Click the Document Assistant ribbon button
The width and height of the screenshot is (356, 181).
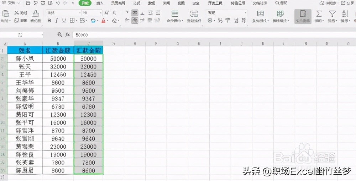click(x=303, y=16)
